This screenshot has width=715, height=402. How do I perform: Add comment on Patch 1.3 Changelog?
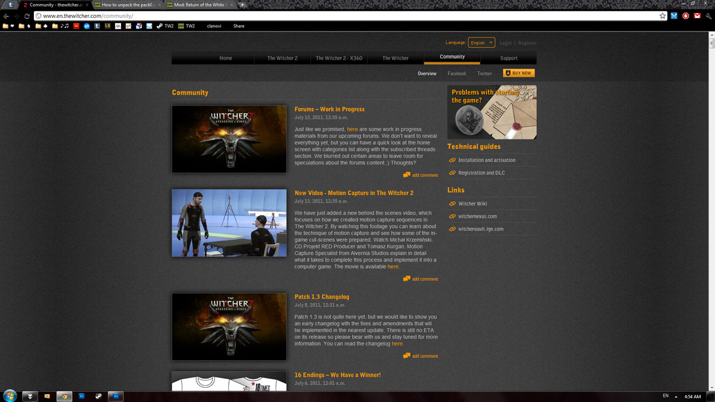point(421,356)
